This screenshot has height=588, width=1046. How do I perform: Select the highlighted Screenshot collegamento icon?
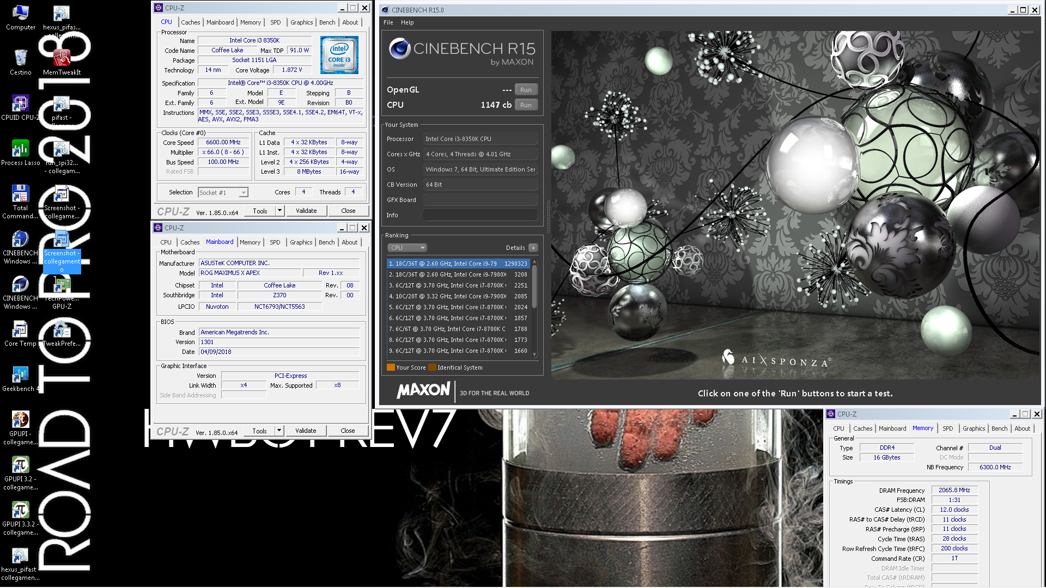[62, 252]
